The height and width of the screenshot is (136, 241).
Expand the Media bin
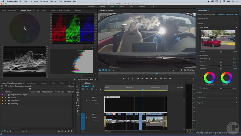(x=6, y=98)
